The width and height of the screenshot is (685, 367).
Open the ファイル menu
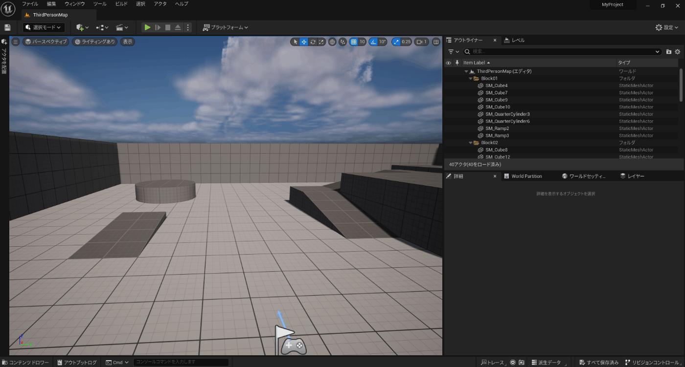(x=30, y=4)
